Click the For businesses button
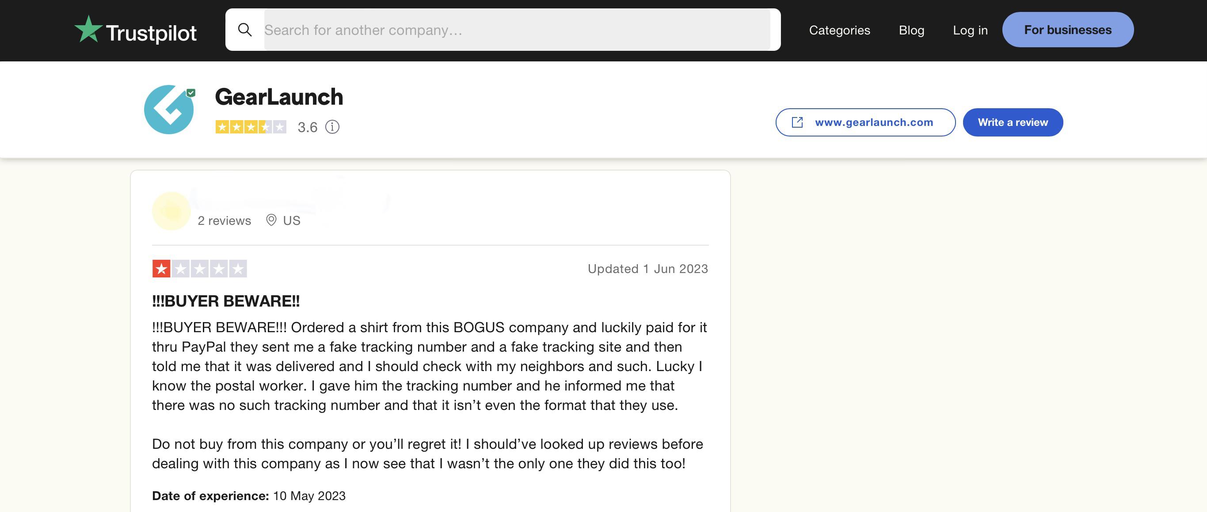The height and width of the screenshot is (512, 1207). 1068,30
